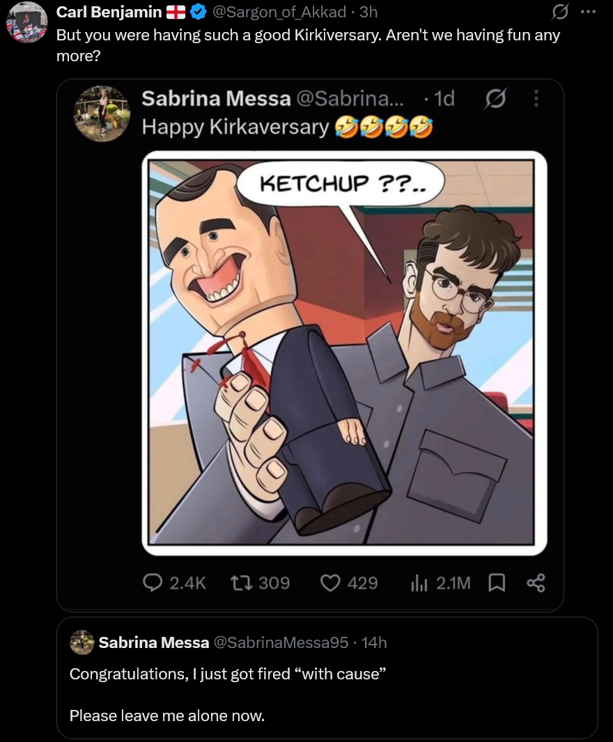Click the Grok icon on quoted Sabrina post
The height and width of the screenshot is (742, 613).
click(495, 98)
